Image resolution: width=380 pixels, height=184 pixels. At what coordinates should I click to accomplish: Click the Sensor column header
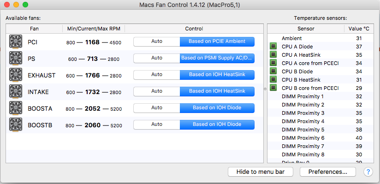coord(306,29)
